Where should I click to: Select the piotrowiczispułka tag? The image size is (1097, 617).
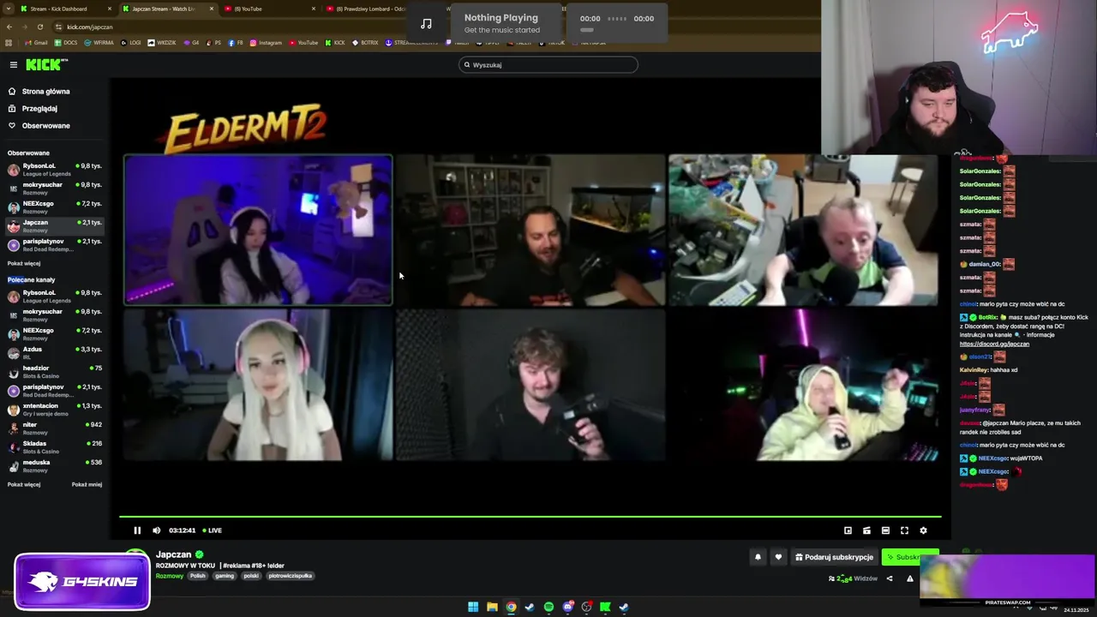coord(290,576)
